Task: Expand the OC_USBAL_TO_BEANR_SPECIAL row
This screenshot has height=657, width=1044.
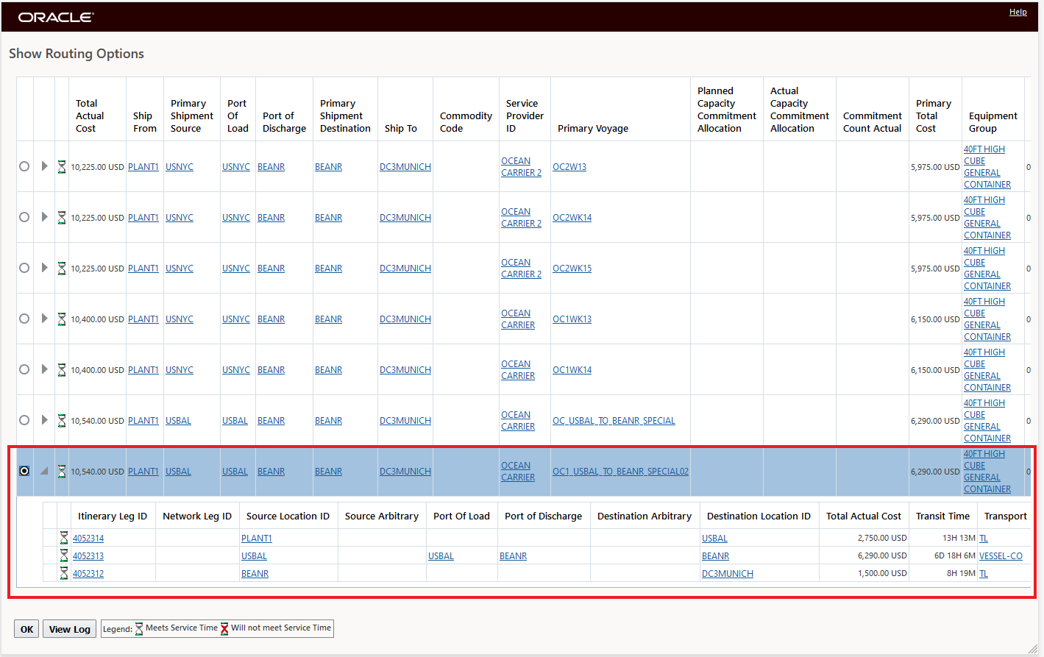Action: [44, 420]
